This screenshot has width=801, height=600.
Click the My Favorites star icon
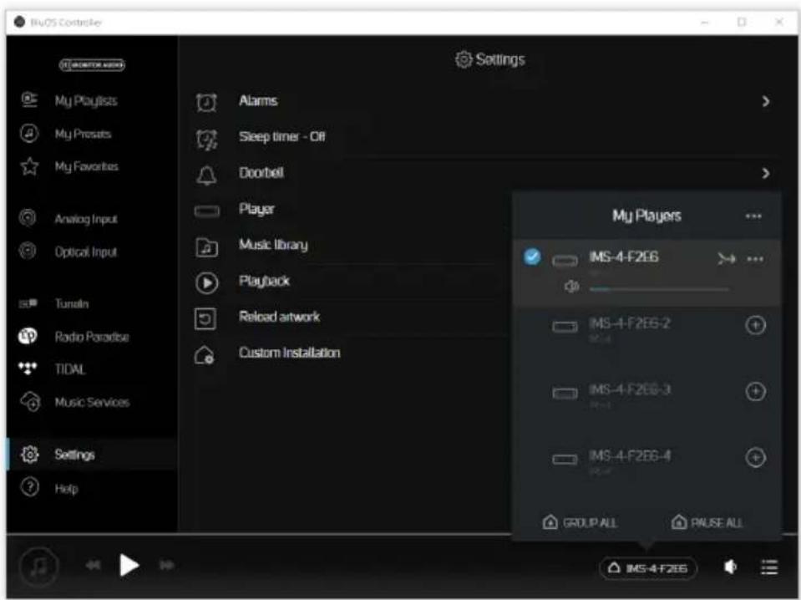coord(29,166)
